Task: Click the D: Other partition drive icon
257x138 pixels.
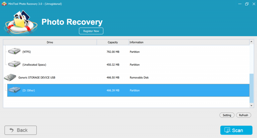Action: point(14,90)
